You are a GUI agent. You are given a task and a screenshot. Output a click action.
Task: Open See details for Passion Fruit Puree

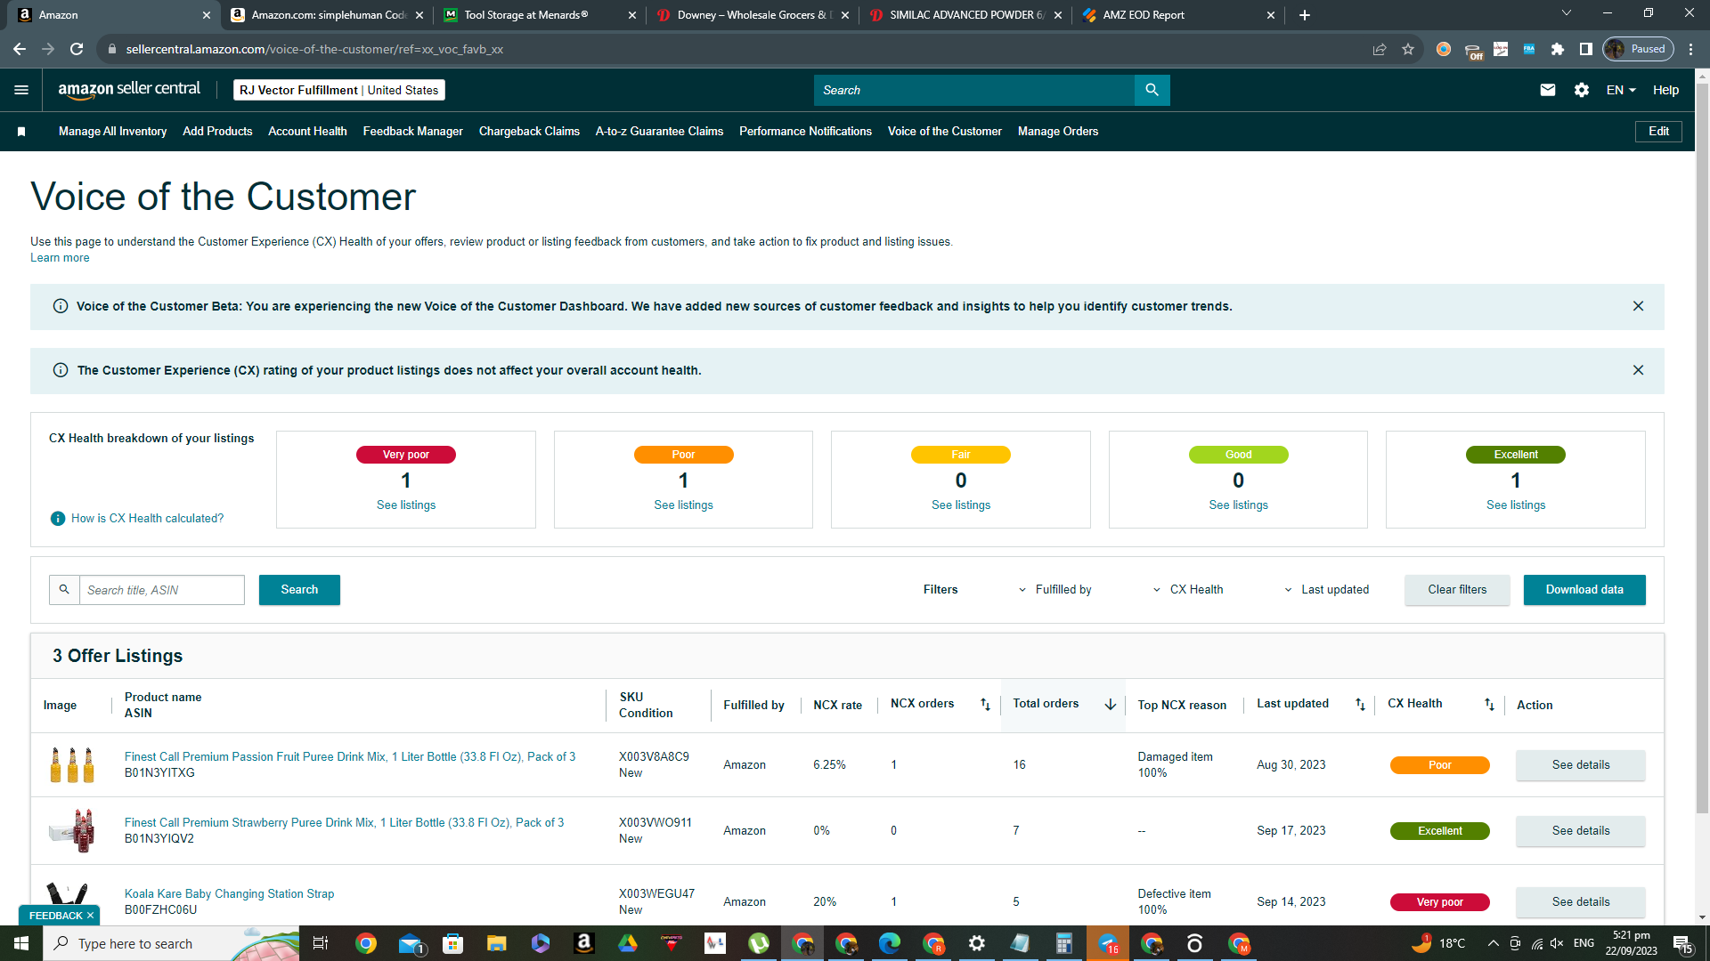click(x=1581, y=765)
